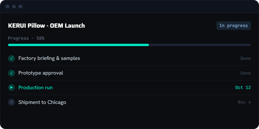Select the Prototype approval step
This screenshot has width=259, height=129.
(x=129, y=73)
